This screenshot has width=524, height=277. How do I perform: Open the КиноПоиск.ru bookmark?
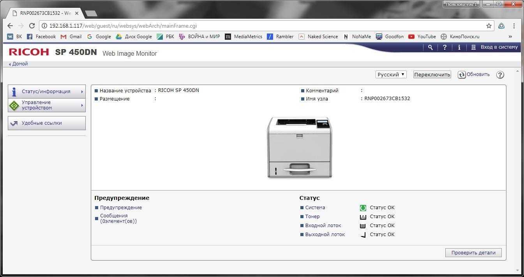point(460,37)
